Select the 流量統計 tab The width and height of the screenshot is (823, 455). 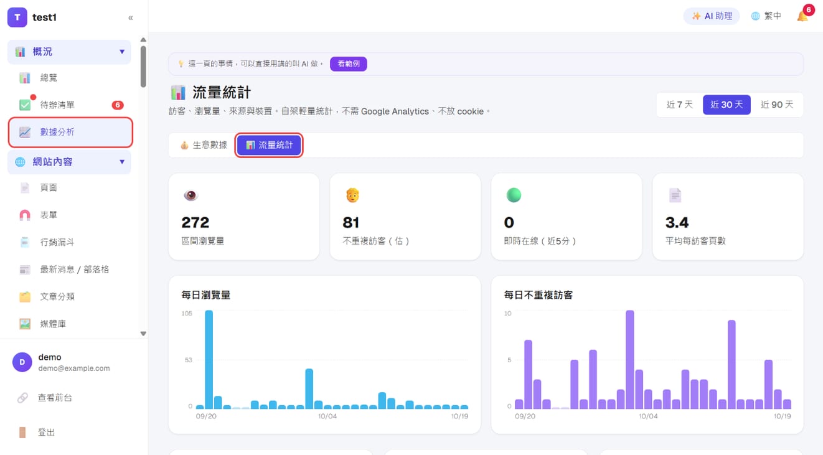pyautogui.click(x=269, y=145)
